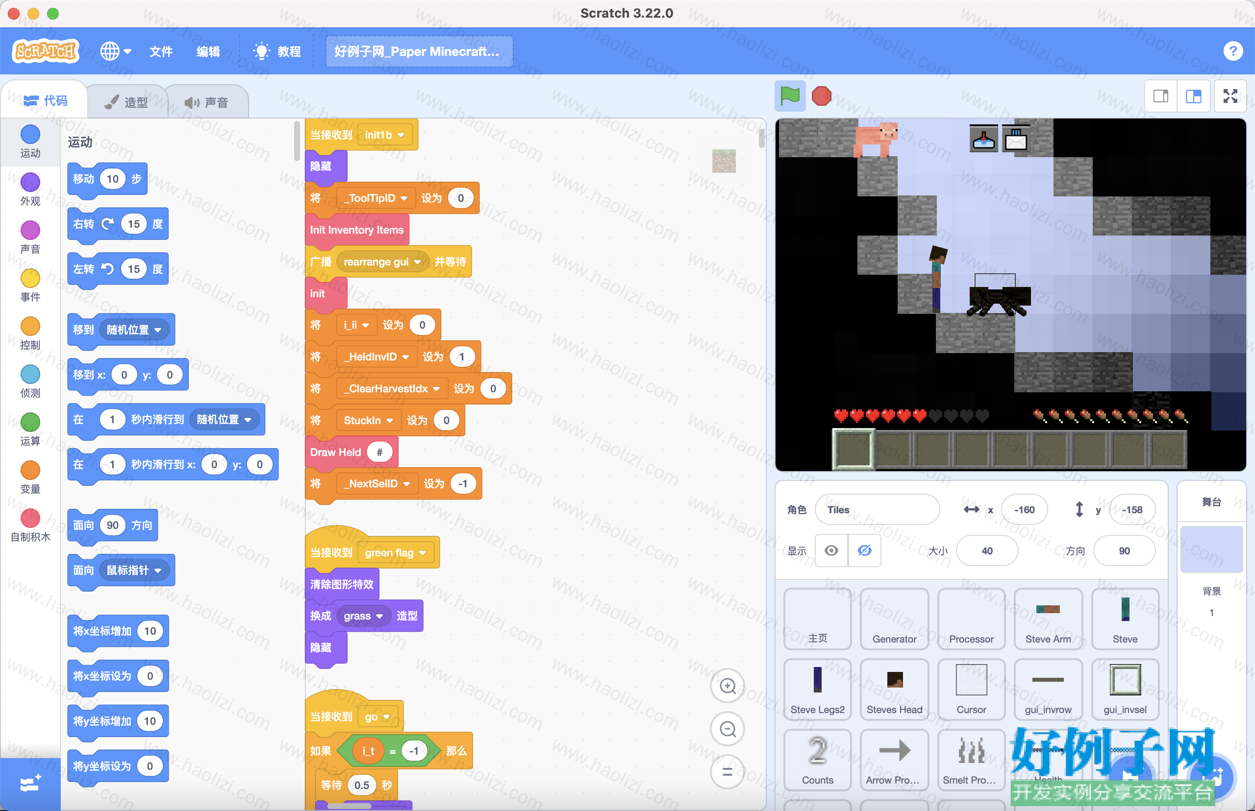Select the Processor sprite
The width and height of the screenshot is (1255, 811).
pyautogui.click(x=971, y=619)
